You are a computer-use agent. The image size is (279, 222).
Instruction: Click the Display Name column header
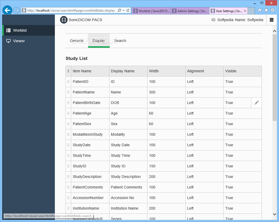coord(128,71)
